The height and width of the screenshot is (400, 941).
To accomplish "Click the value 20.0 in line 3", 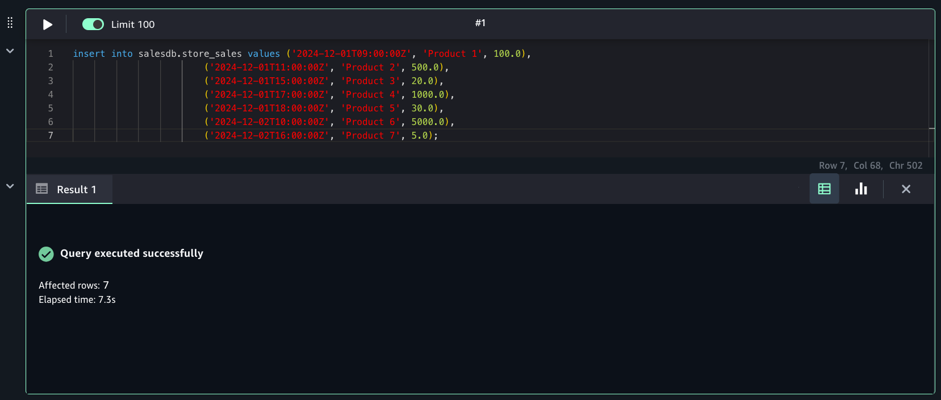I will pyautogui.click(x=423, y=81).
